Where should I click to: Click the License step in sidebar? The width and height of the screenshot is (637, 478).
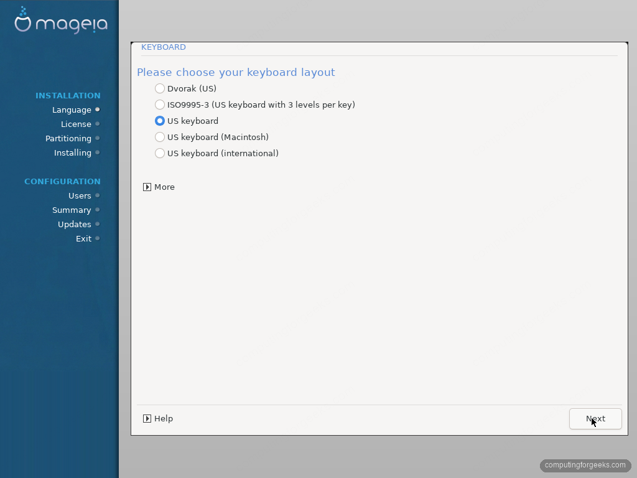point(76,124)
